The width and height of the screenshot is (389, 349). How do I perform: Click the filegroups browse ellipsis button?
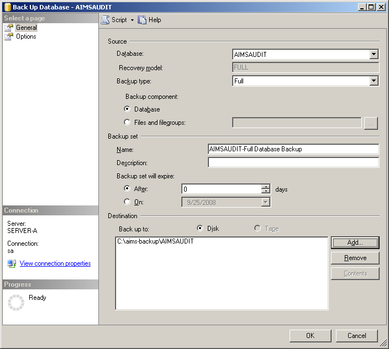click(x=371, y=123)
